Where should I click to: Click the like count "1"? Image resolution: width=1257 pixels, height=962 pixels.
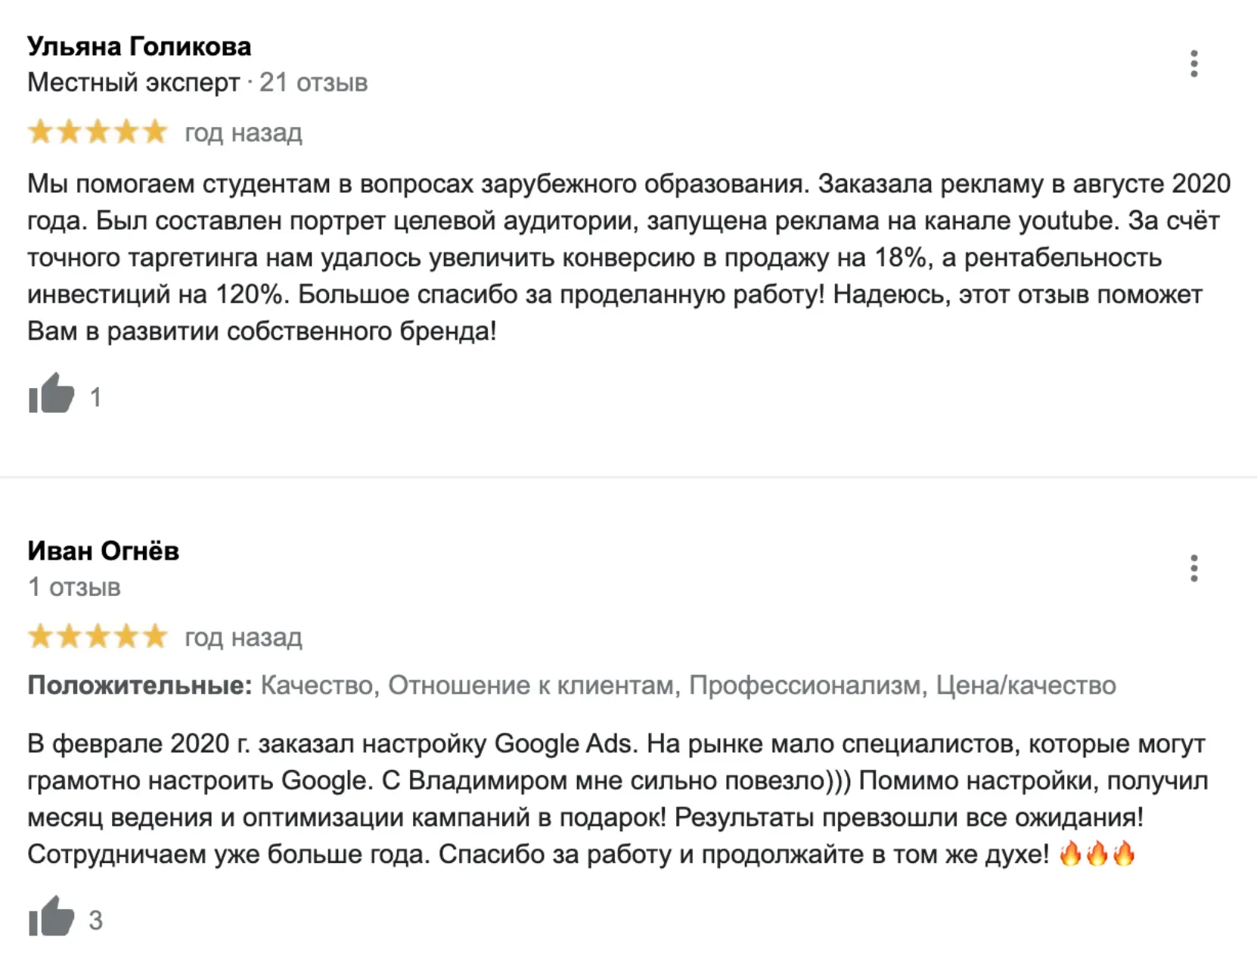[95, 397]
